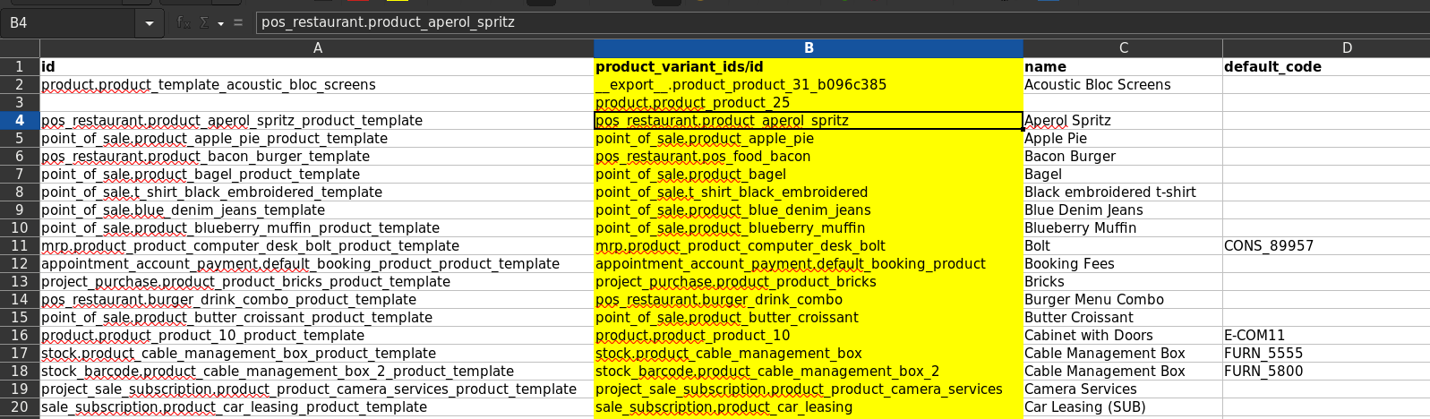Select column C header
The height and width of the screenshot is (419, 1430).
[x=1123, y=48]
